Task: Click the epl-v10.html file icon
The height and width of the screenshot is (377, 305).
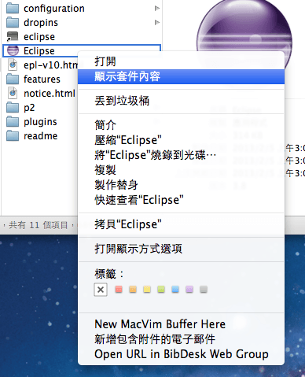Action: point(13,65)
